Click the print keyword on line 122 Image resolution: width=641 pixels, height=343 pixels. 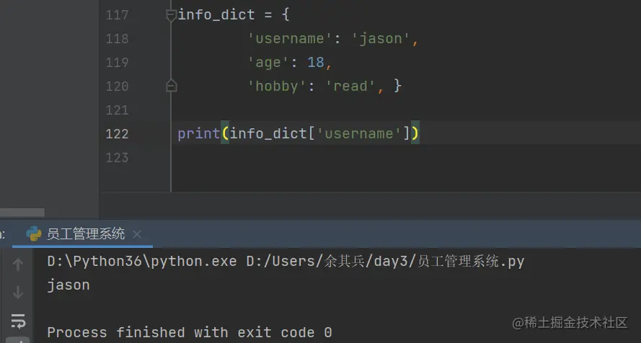pos(199,134)
